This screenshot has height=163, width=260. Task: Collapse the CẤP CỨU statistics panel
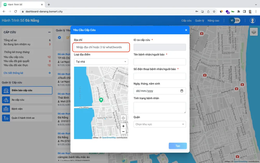49,32
